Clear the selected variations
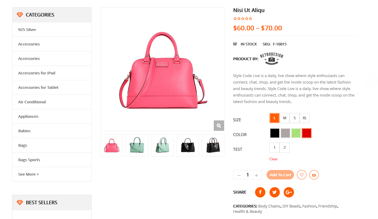Viewport: 378px width, 219px height. (274, 159)
